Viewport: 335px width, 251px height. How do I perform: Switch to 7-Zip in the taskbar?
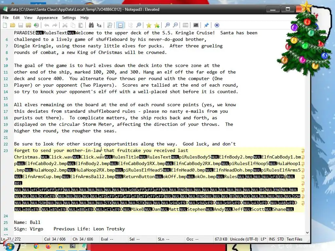pos(73,246)
